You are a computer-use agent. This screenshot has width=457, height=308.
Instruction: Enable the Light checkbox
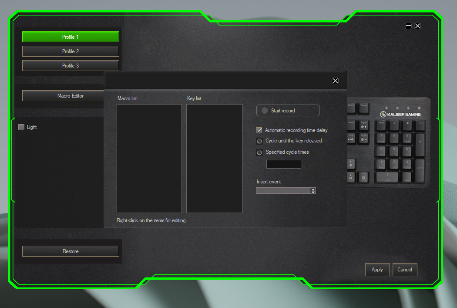pyautogui.click(x=21, y=127)
